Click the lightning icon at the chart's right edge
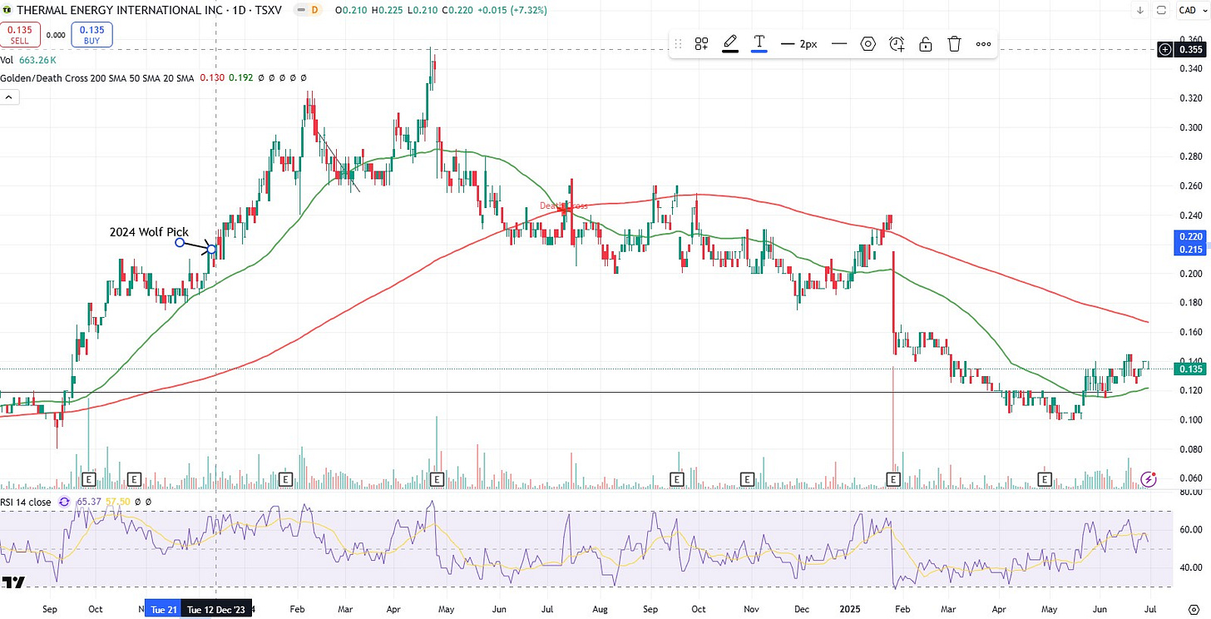 pyautogui.click(x=1149, y=479)
